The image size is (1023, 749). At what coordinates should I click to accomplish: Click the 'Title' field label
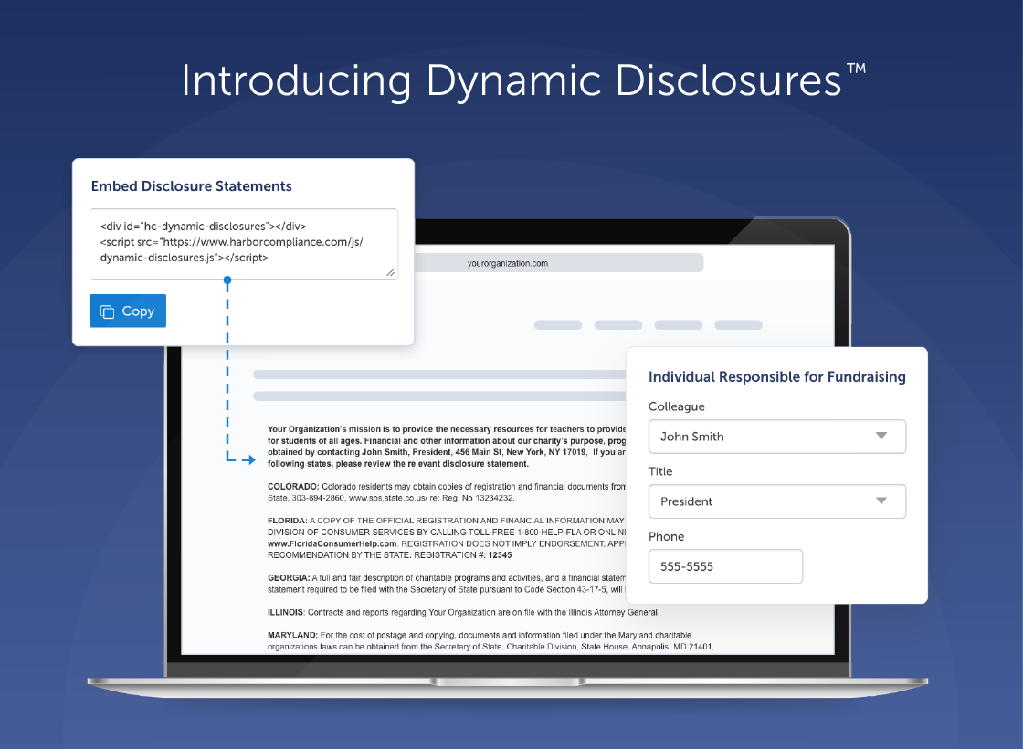point(660,471)
